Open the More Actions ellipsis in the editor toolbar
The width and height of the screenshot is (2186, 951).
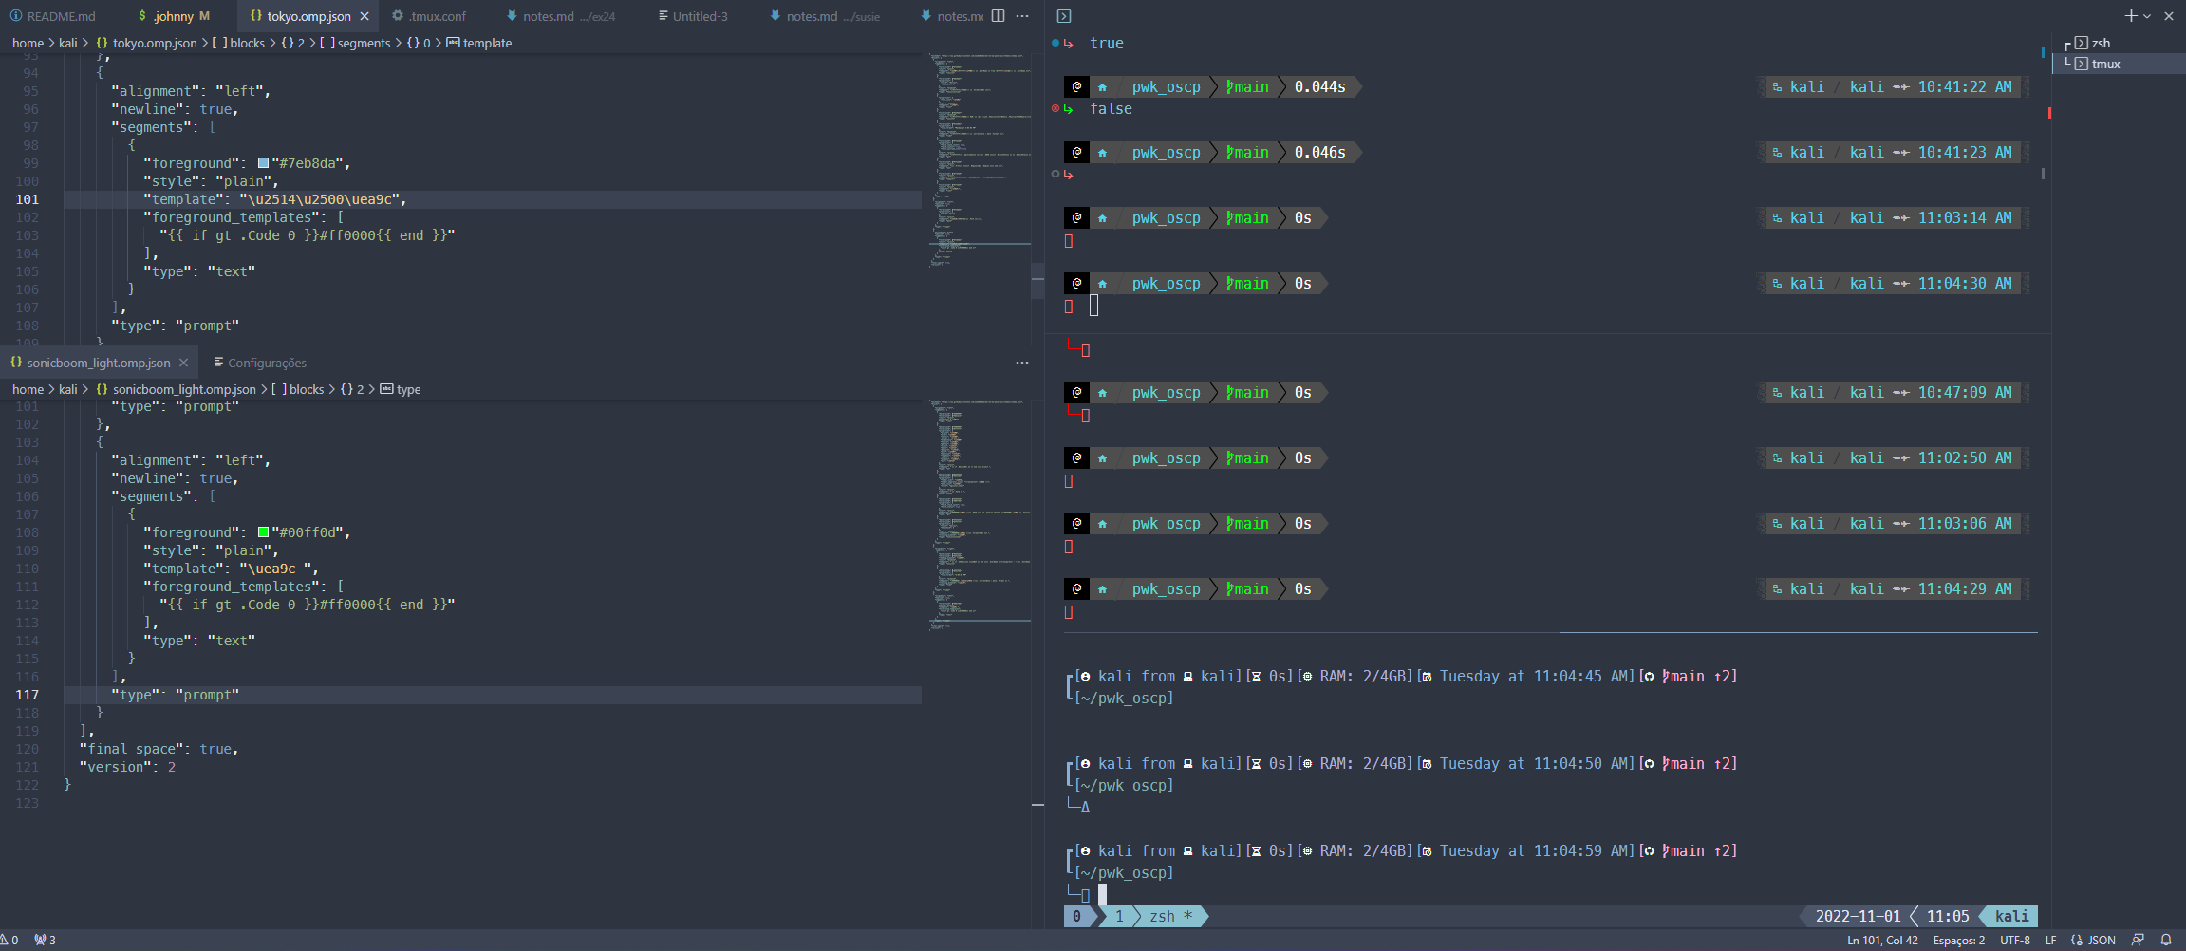tap(1022, 16)
